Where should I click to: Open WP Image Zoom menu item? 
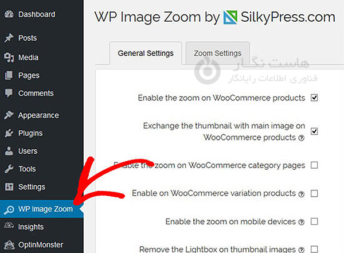[45, 209]
